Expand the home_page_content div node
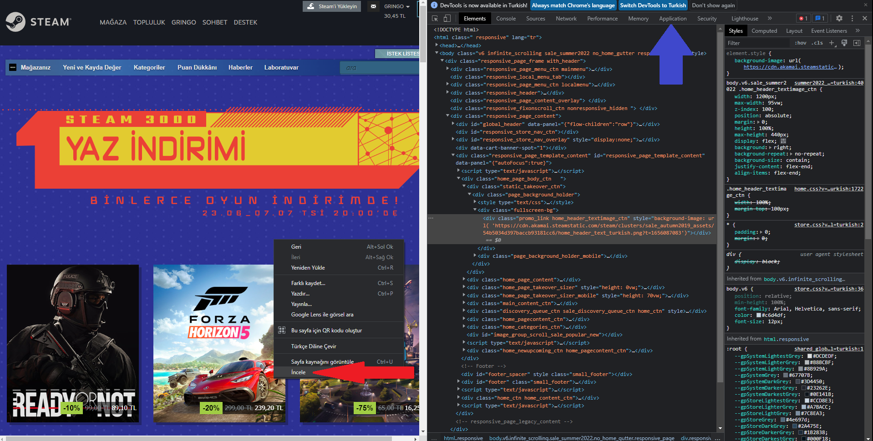 point(464,279)
